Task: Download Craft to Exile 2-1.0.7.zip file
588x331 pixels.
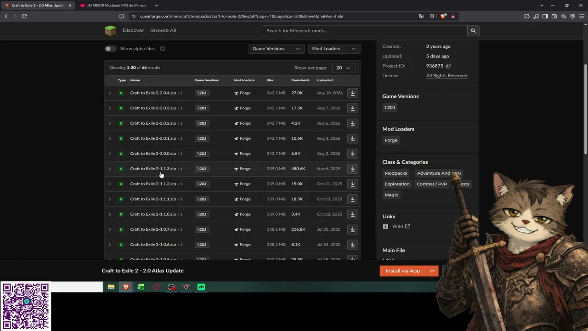Action: (x=353, y=229)
